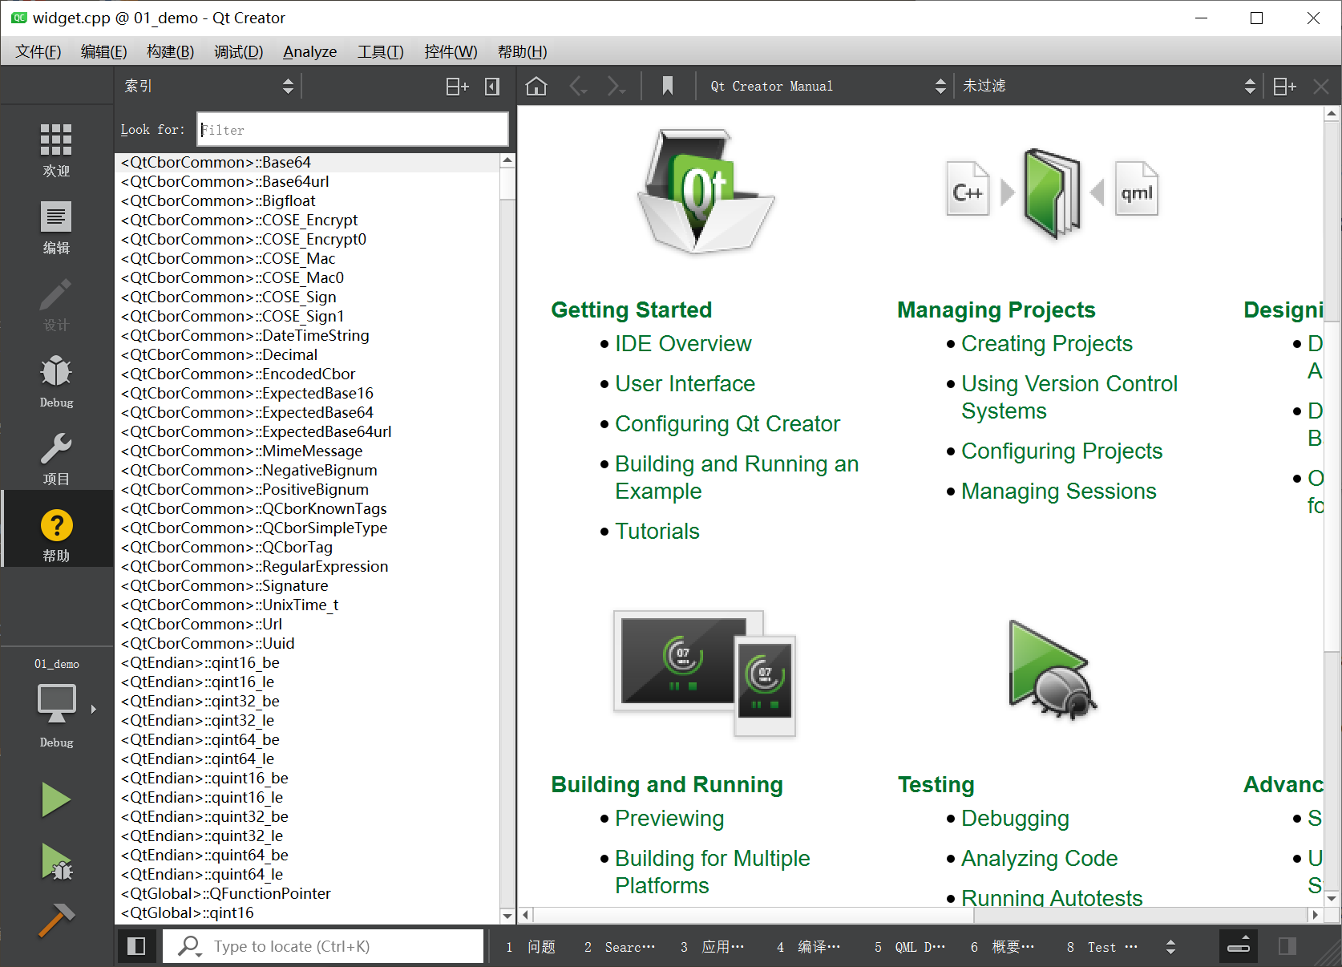Close the help viewer split
1342x967 pixels.
[1321, 86]
